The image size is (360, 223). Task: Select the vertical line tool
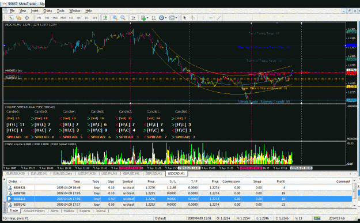tap(203, 18)
